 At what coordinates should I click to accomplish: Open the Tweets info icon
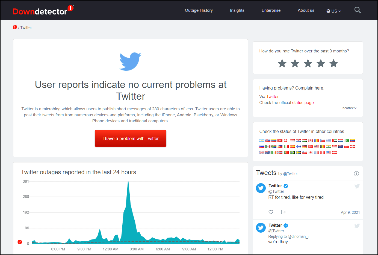tap(356, 174)
